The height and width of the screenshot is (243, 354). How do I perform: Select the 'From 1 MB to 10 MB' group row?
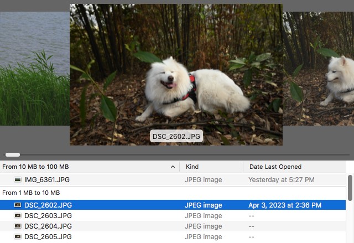(x=173, y=193)
